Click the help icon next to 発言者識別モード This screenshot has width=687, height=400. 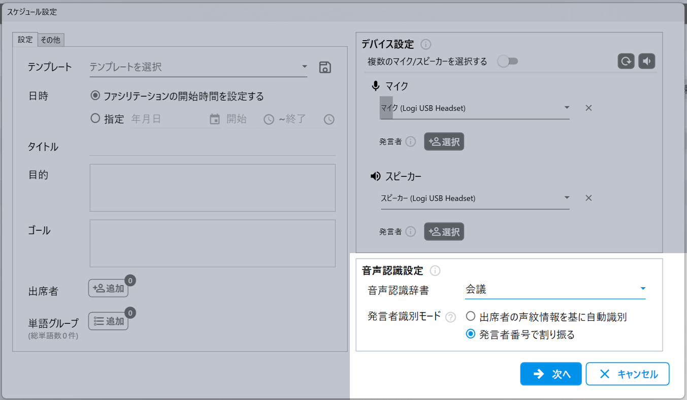[450, 317]
